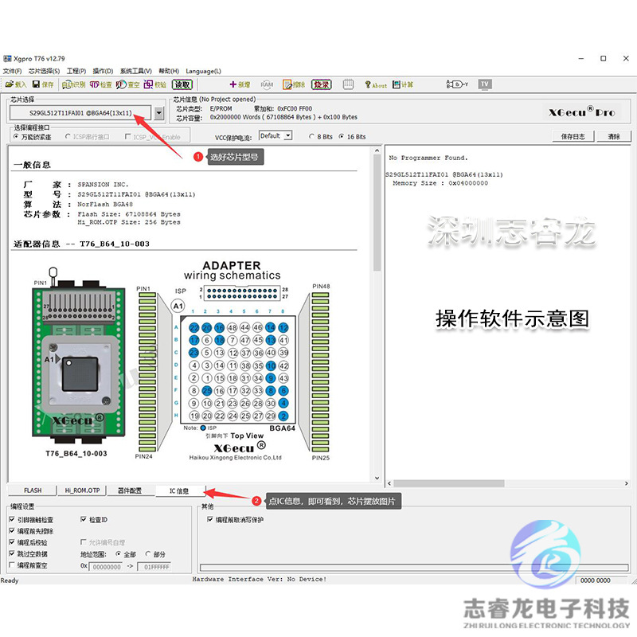Open the 操作(D) menu
637x637 pixels.
pos(103,71)
